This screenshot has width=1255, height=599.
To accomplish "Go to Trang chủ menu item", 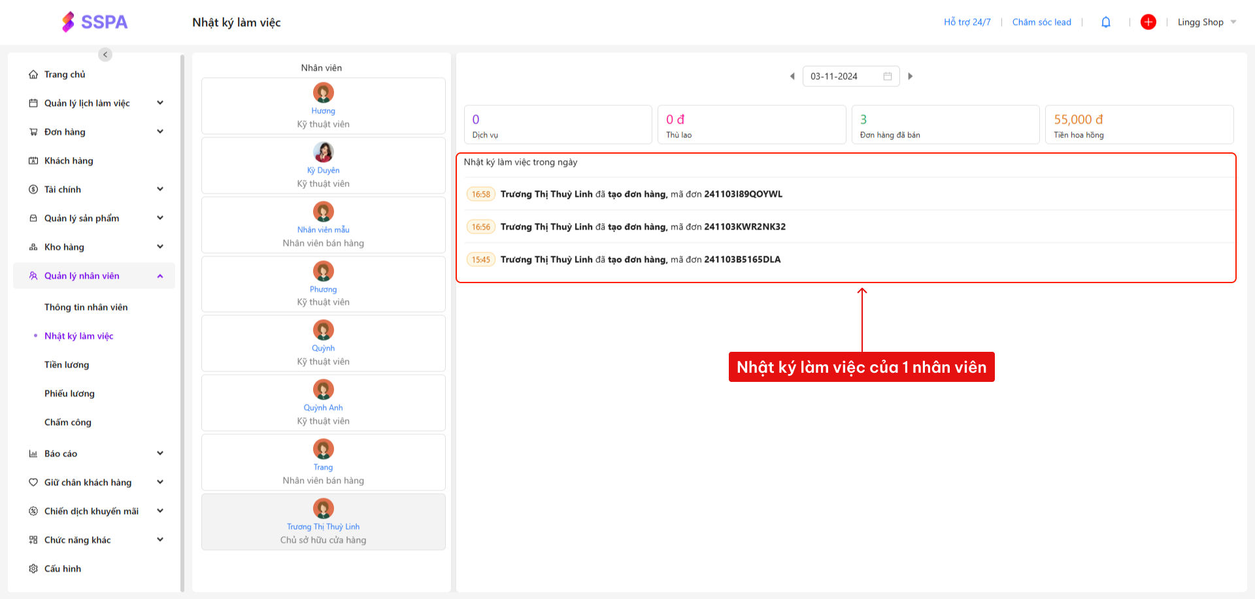I will [x=65, y=75].
